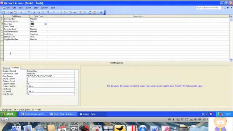This screenshot has width=233, height=131.
Task: Show the Database Window icon
Action: 90,12
